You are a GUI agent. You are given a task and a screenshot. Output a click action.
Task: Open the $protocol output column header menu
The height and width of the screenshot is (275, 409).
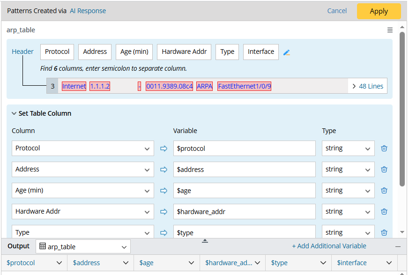pos(59,263)
